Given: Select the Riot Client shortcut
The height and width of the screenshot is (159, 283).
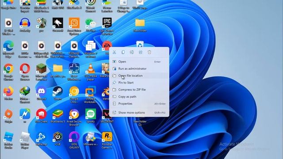Looking at the screenshot, I should 41,114.
